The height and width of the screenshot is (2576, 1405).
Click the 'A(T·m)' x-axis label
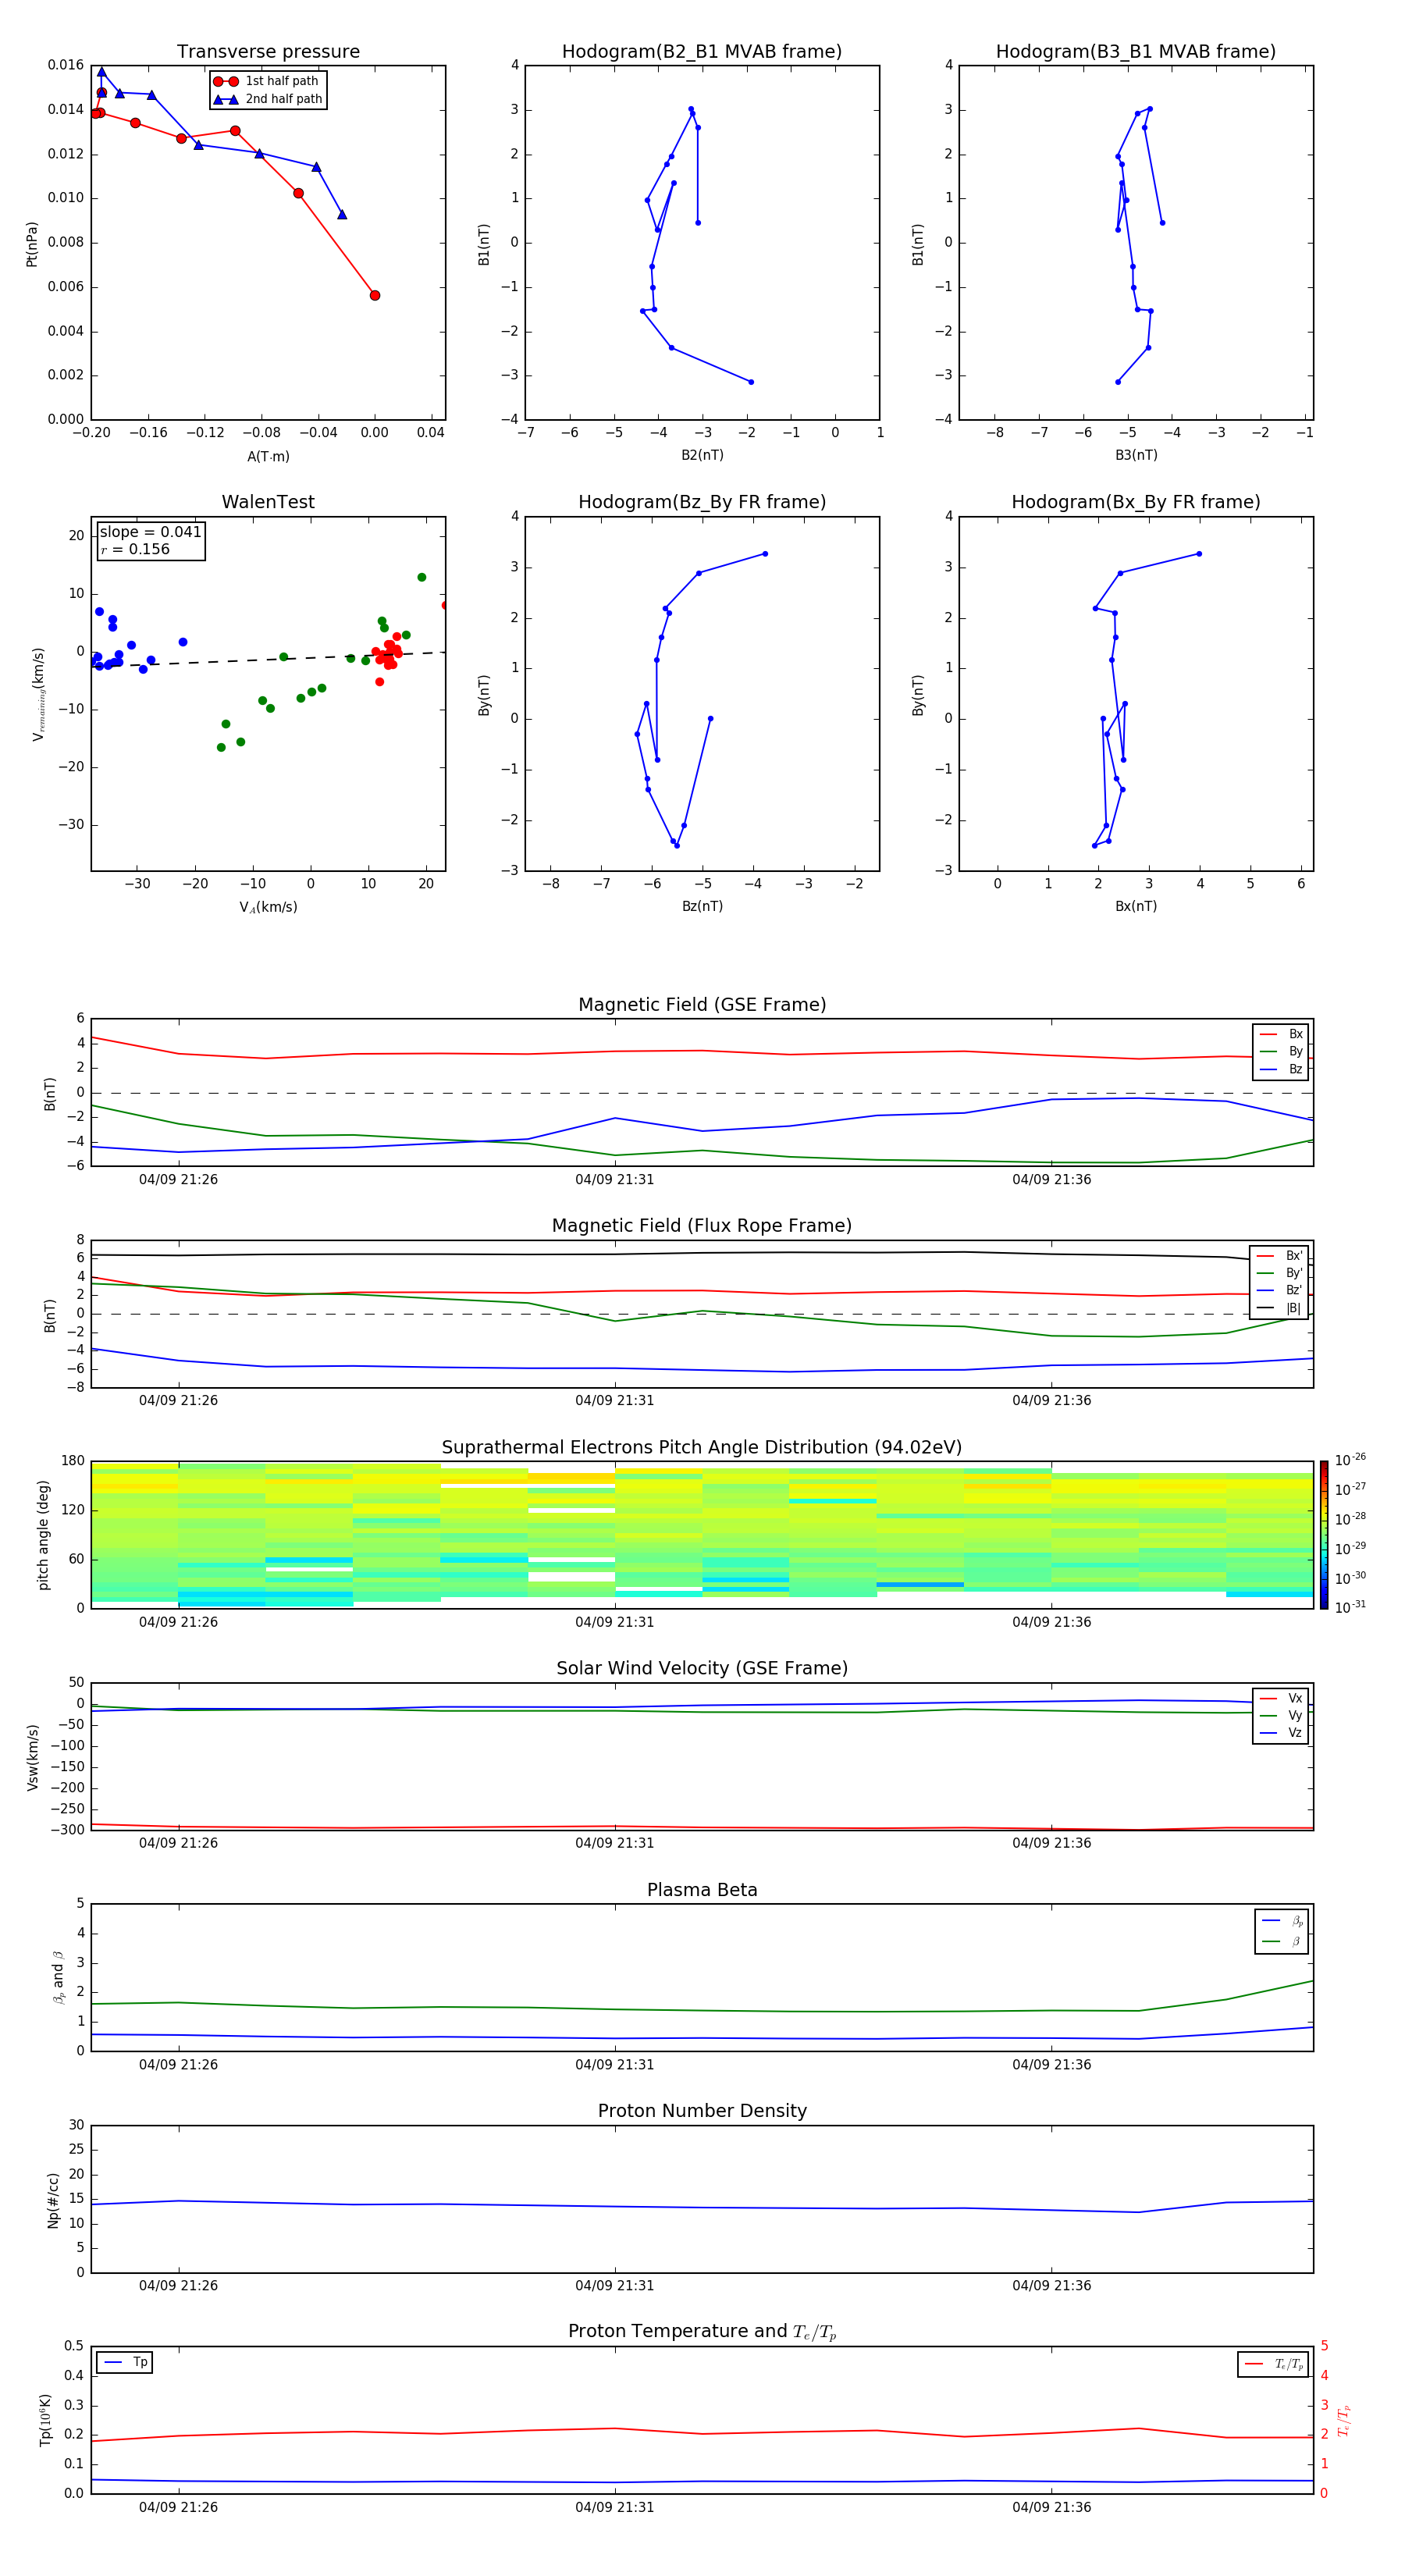[x=268, y=456]
